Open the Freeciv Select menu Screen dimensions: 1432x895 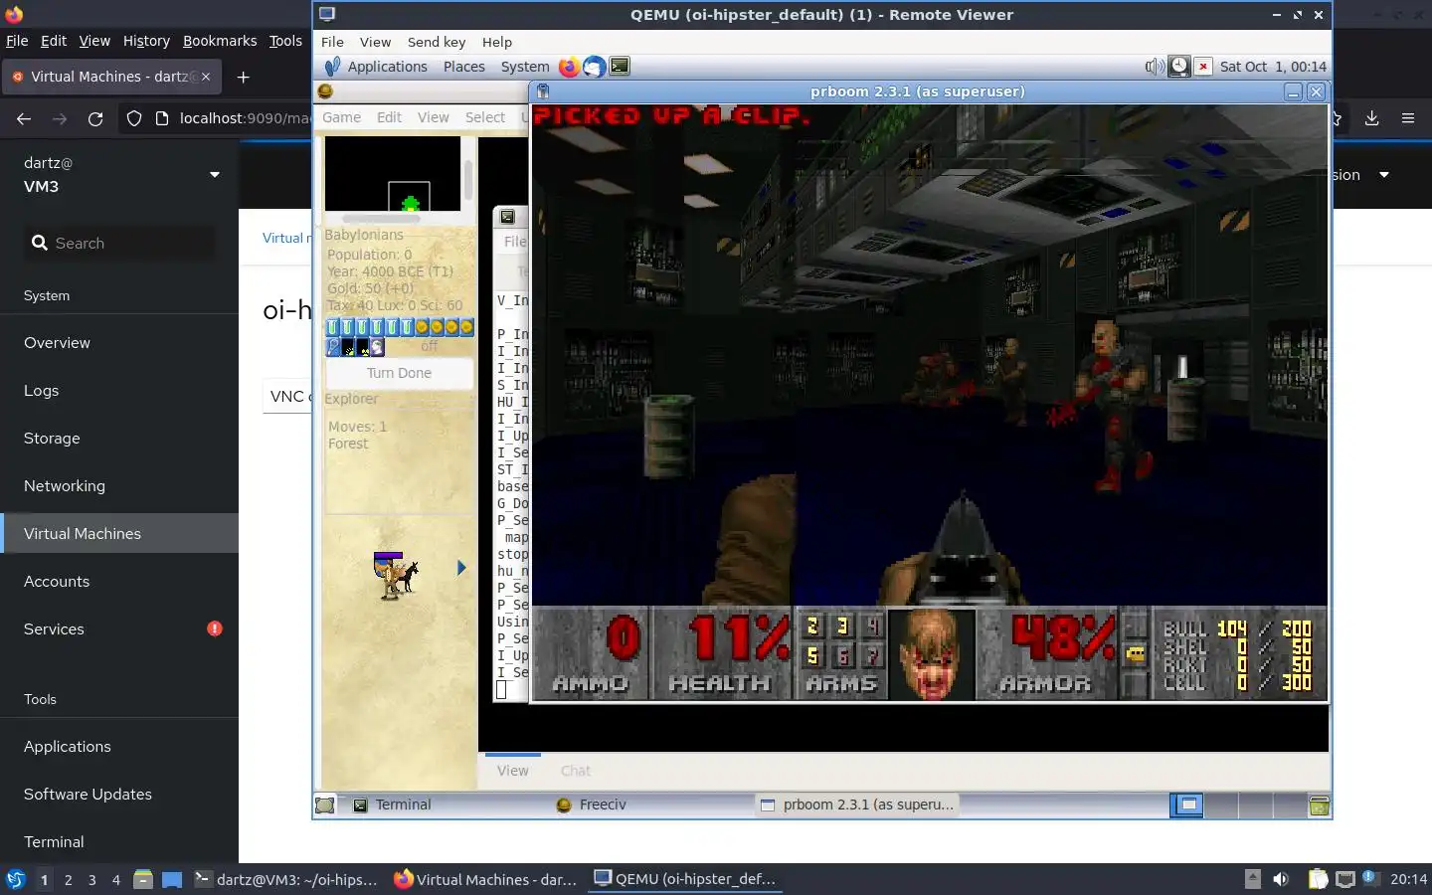pos(485,117)
